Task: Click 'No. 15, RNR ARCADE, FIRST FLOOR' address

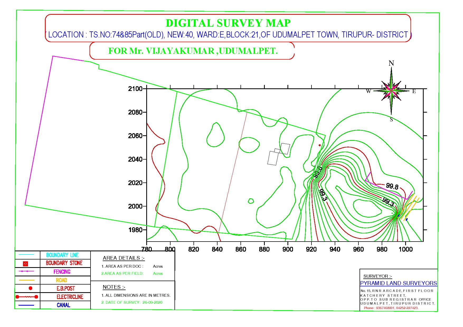Action: 397,291
